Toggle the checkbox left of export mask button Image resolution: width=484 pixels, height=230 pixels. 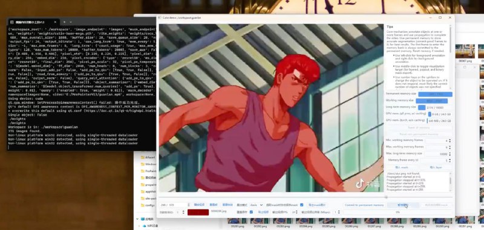click(301, 205)
